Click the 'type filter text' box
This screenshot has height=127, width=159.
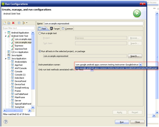19,28
